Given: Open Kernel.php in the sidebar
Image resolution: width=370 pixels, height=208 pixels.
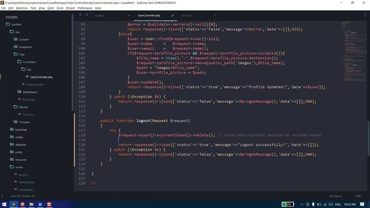Looking at the screenshot, I should pos(29,99).
